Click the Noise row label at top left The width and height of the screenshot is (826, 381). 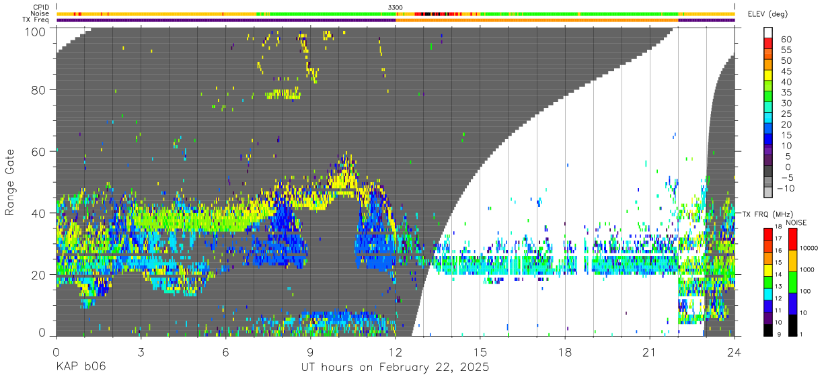(x=40, y=13)
